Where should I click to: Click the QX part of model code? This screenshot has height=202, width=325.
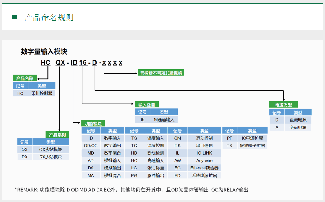[60, 63]
